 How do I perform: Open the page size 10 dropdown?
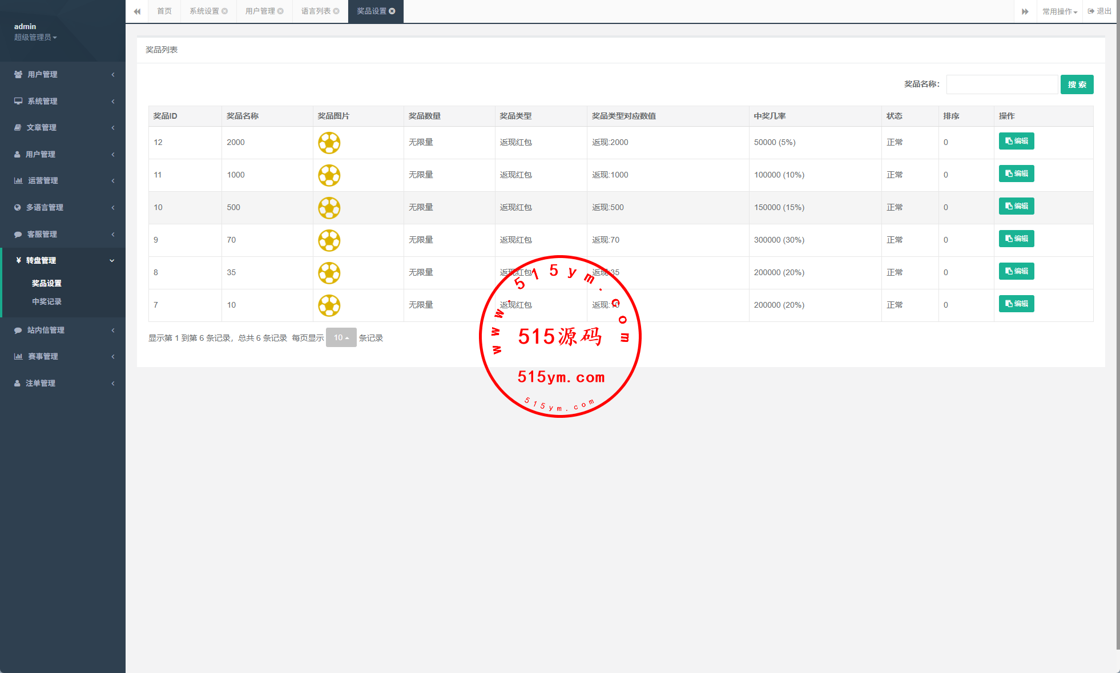341,337
